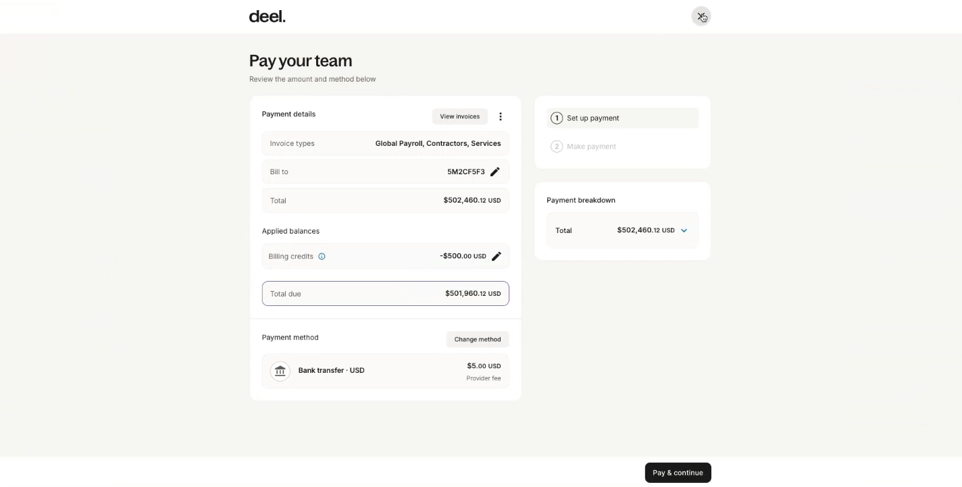
Task: Click the close X icon at top right
Action: click(x=701, y=16)
